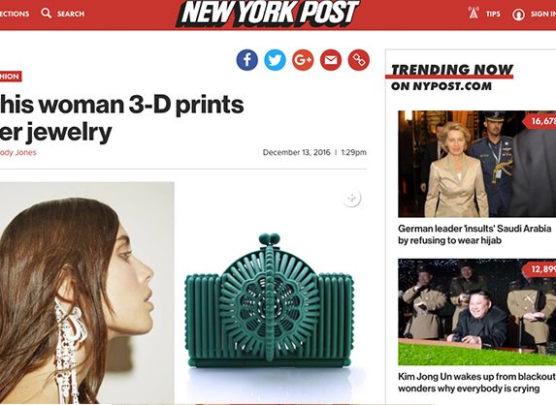Open the Search label in header
556x405 pixels.
pos(71,14)
